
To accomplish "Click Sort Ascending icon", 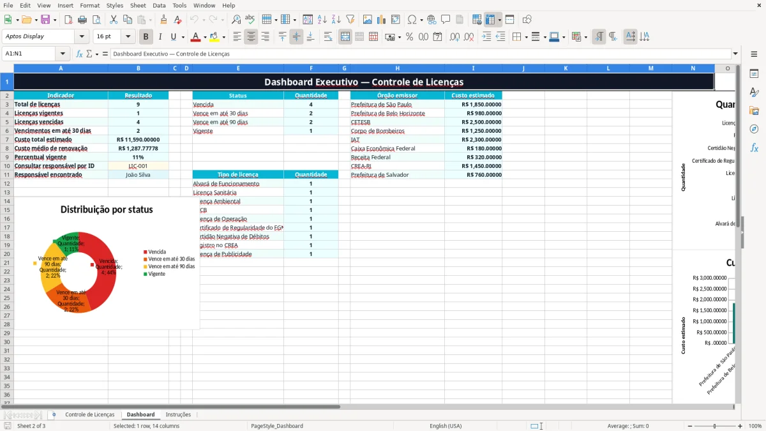I will 322,20.
